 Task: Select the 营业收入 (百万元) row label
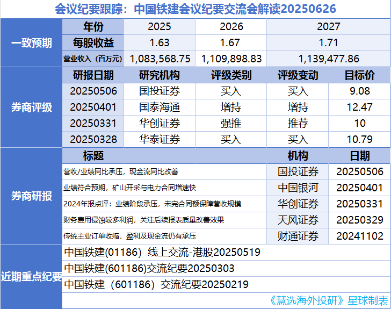pos(93,59)
